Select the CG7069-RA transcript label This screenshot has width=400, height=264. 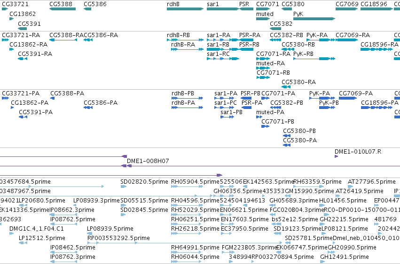(353, 35)
